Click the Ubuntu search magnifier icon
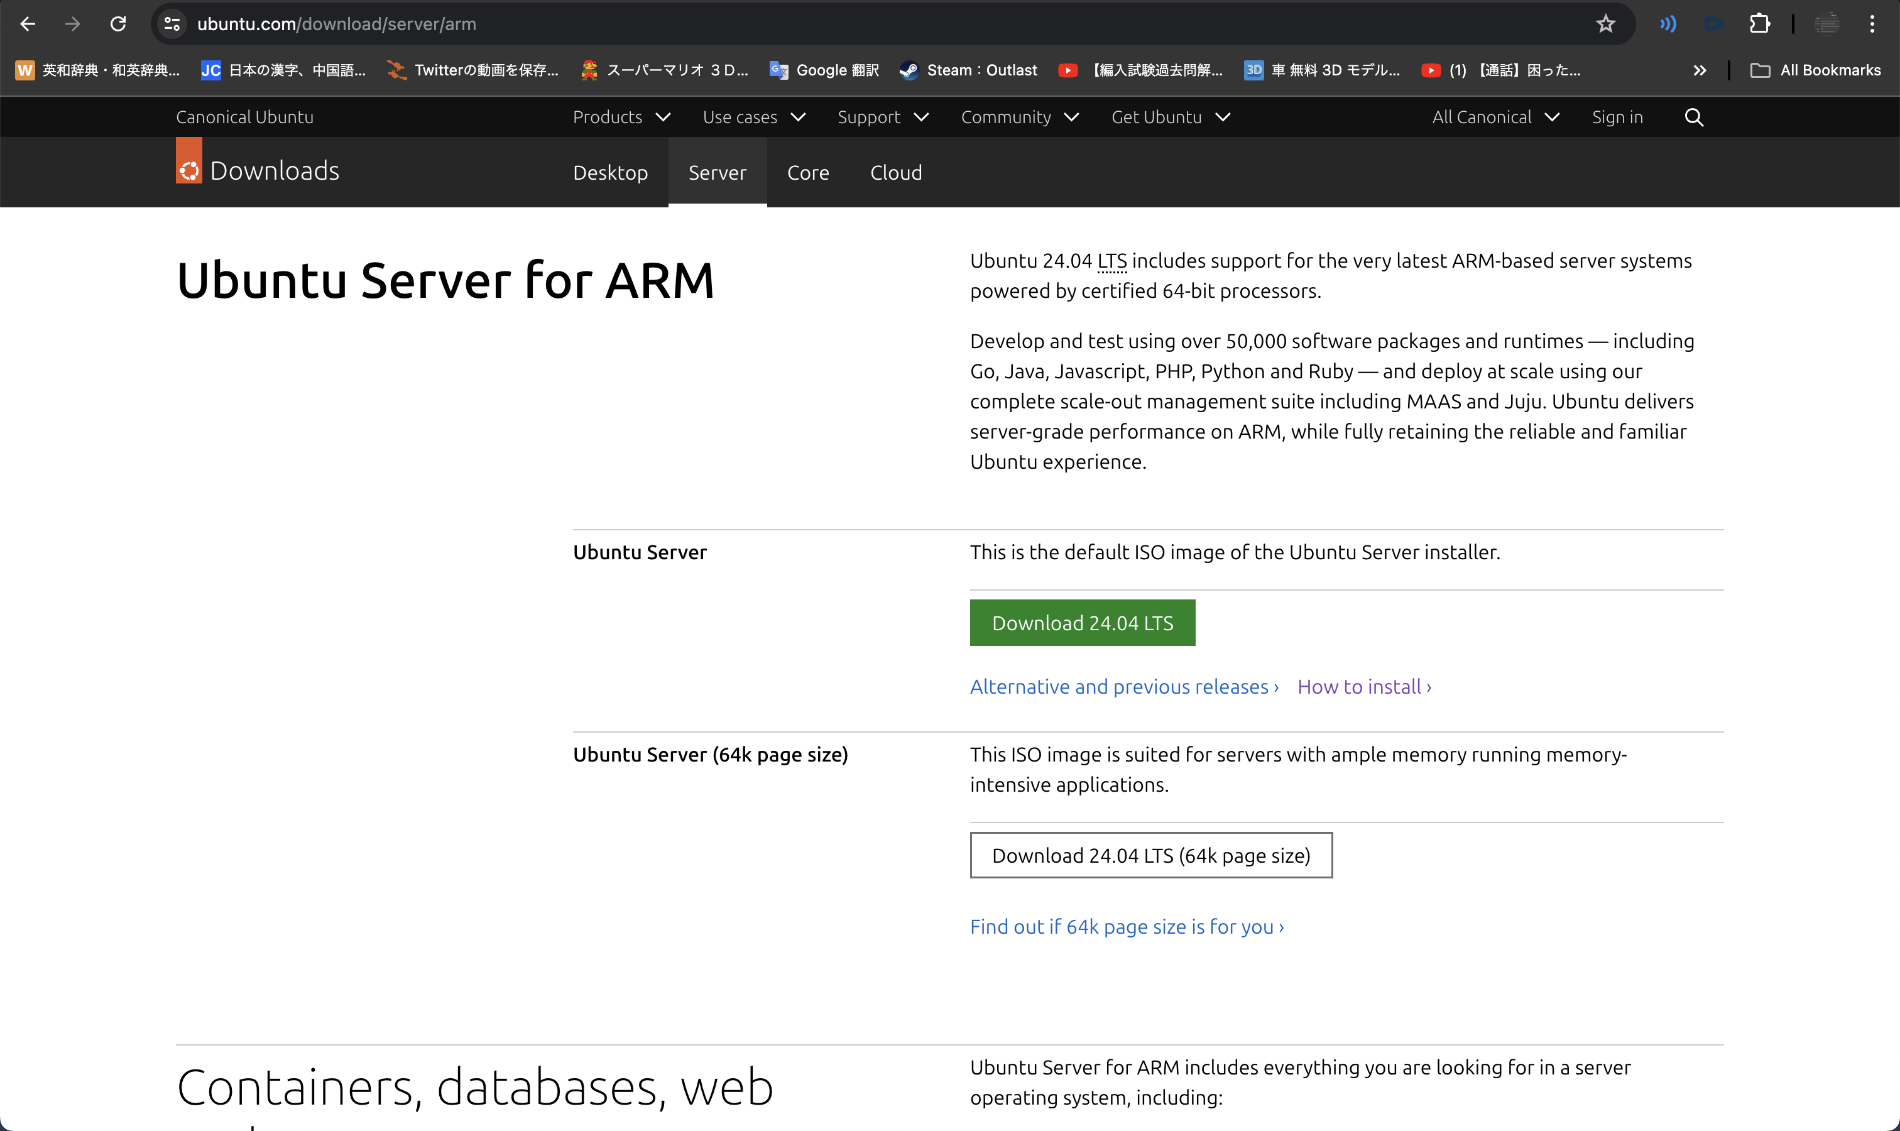 point(1693,117)
